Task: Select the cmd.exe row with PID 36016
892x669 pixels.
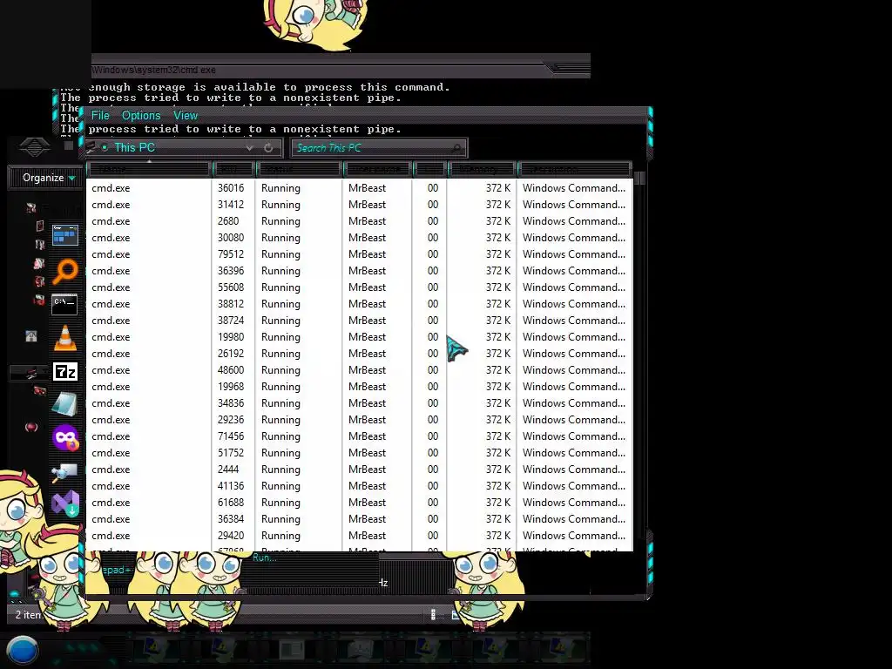Action: point(360,188)
